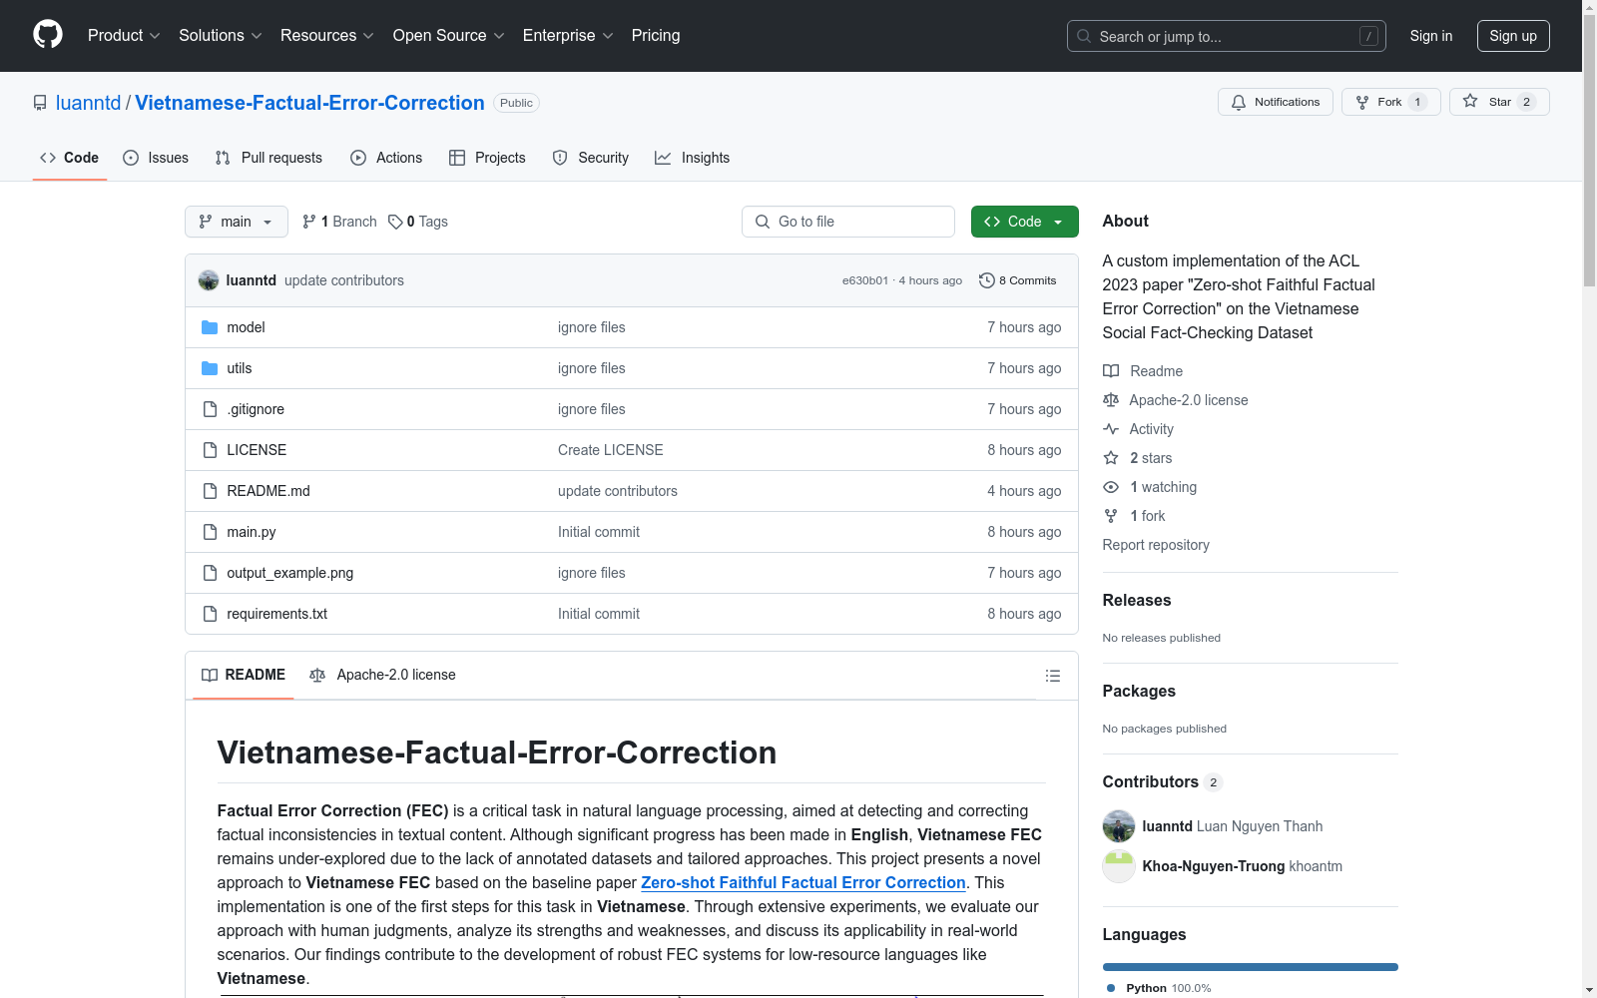Click Khoa-Nguyen-Truong contributor avatar
The width and height of the screenshot is (1597, 998).
point(1119,866)
